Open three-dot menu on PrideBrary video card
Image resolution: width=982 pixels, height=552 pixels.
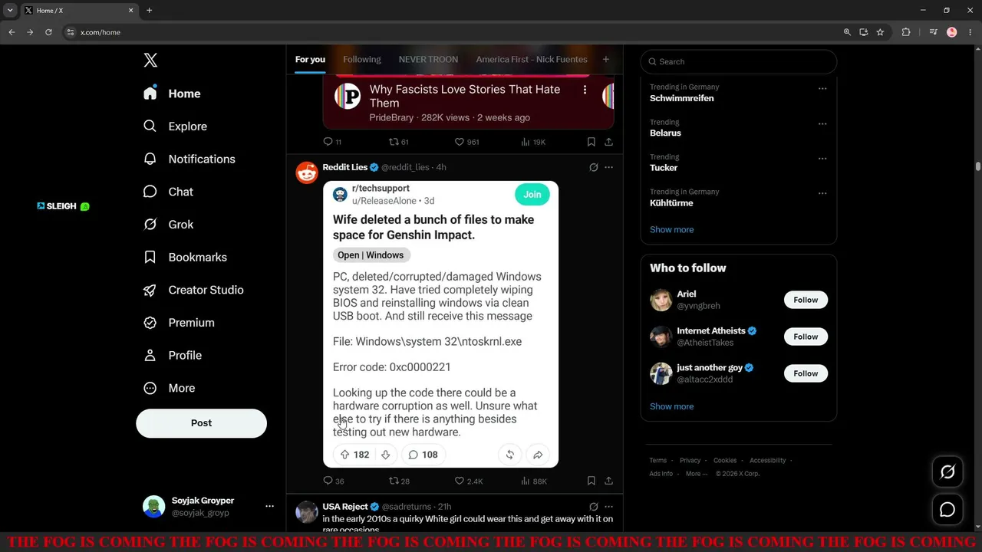[x=585, y=90]
